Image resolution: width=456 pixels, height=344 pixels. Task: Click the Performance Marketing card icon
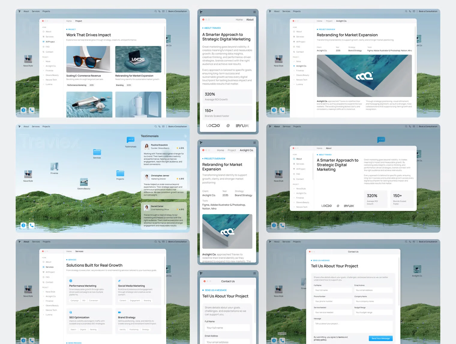click(x=71, y=281)
